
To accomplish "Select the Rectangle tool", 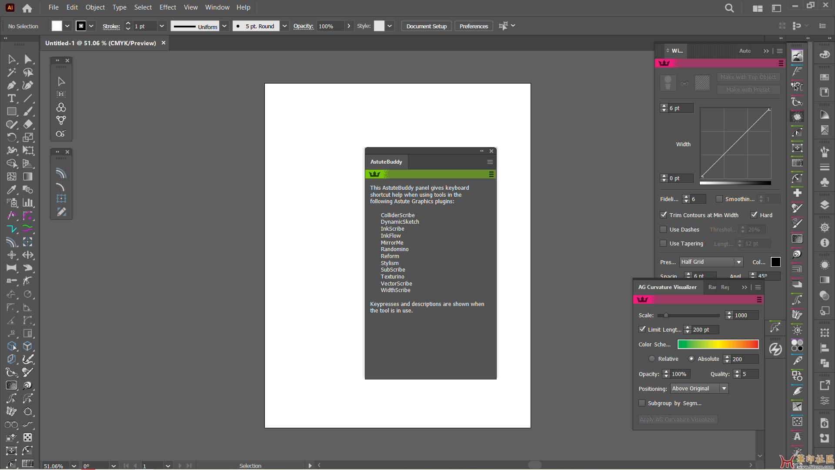I will (x=12, y=111).
